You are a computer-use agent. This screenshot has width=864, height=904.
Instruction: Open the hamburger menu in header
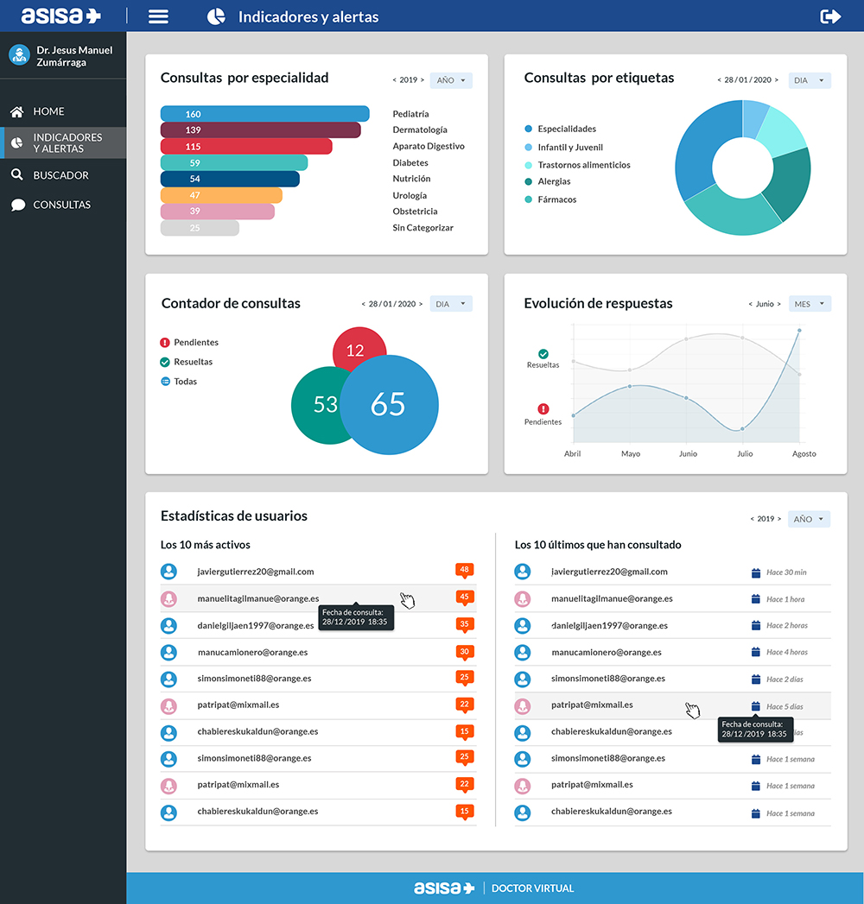158,16
